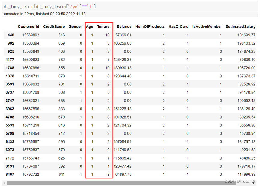The height and width of the screenshot is (186, 260).
Task: Click row index 1177
Action: coord(10,60)
